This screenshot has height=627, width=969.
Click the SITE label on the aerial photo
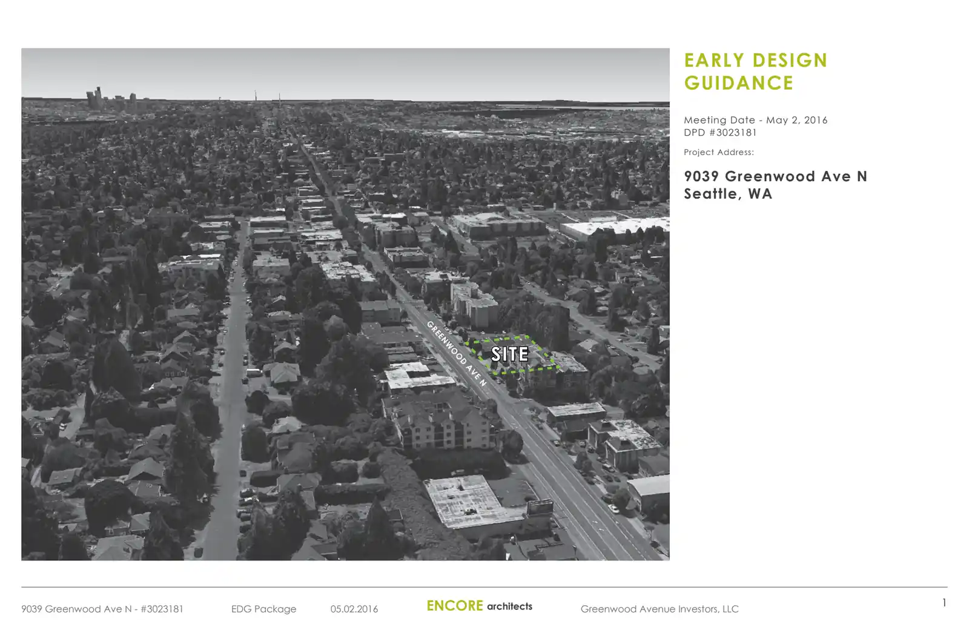tap(509, 354)
